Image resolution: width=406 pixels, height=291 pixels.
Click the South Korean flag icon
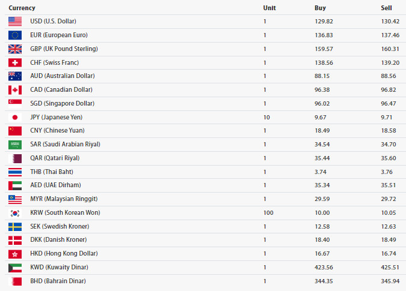[15, 212]
